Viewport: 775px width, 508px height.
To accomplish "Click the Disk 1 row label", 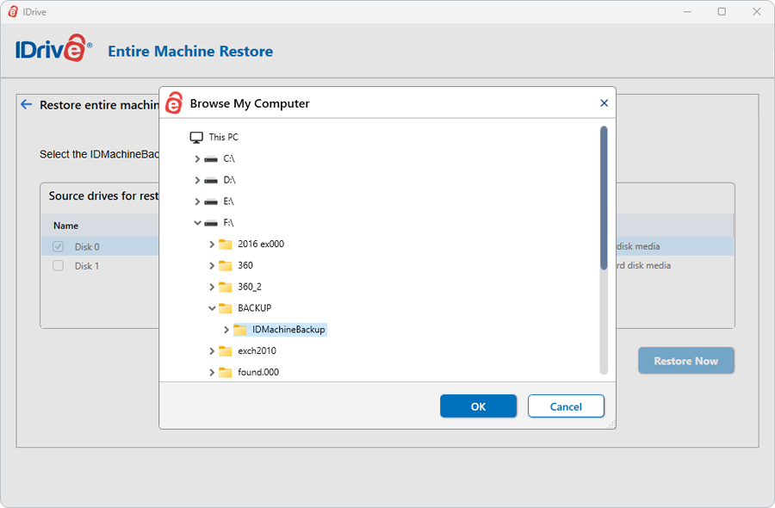I will [87, 266].
